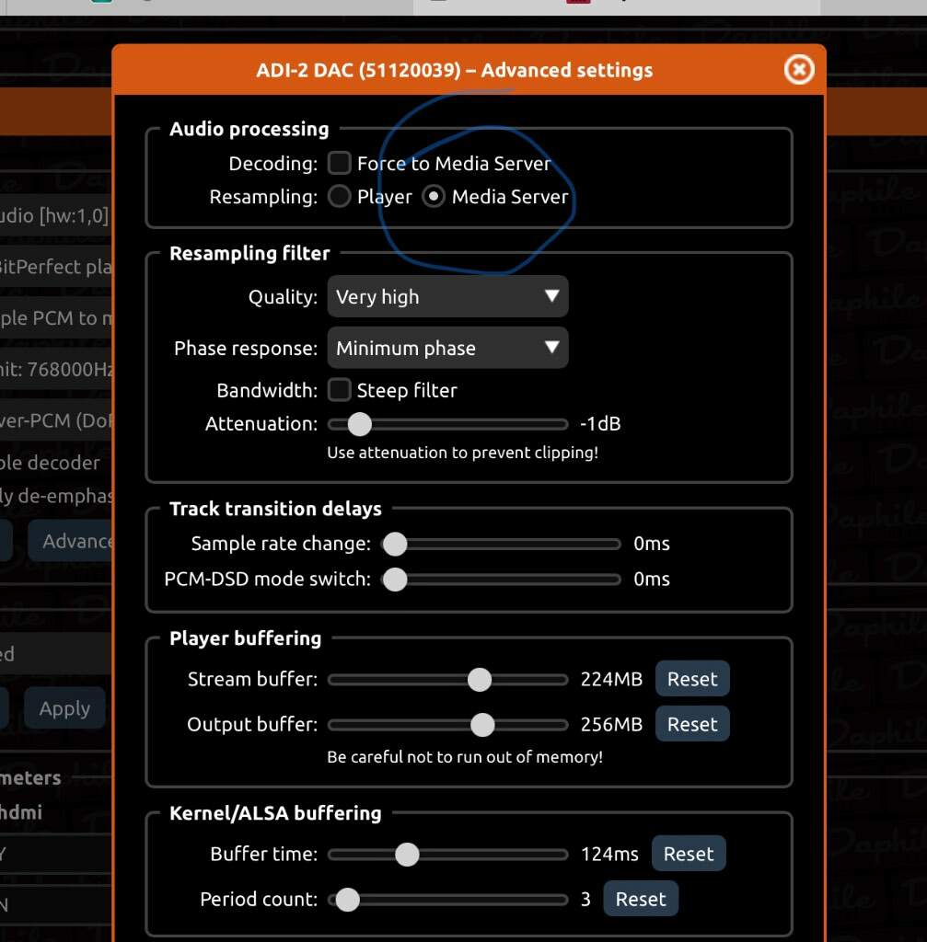Click the Buffer time slider handle
Screen dimensions: 927x942
point(407,855)
